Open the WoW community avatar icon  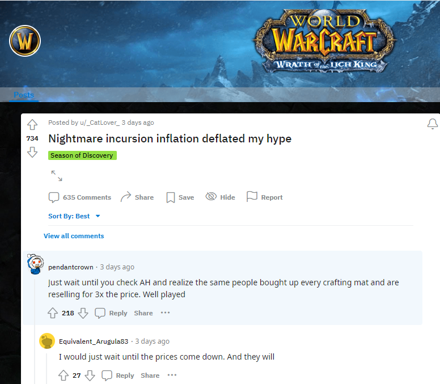point(25,41)
